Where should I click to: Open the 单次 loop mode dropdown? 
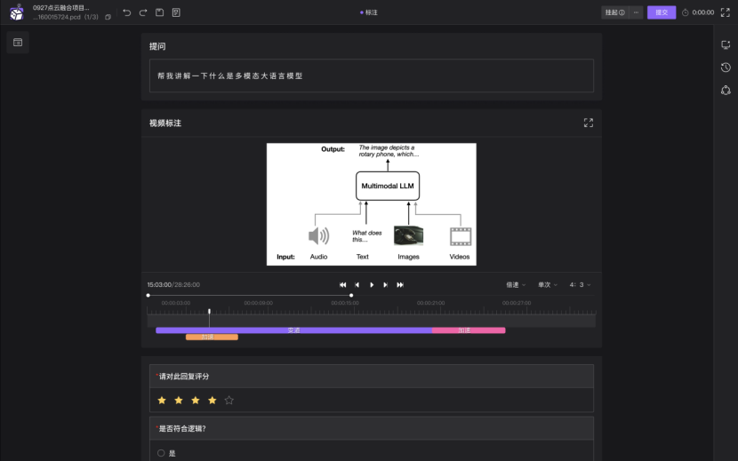[x=548, y=284]
